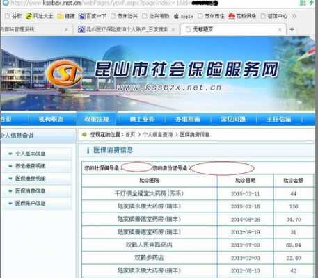
Task: Open the Apple bookmark
Action: point(184,16)
